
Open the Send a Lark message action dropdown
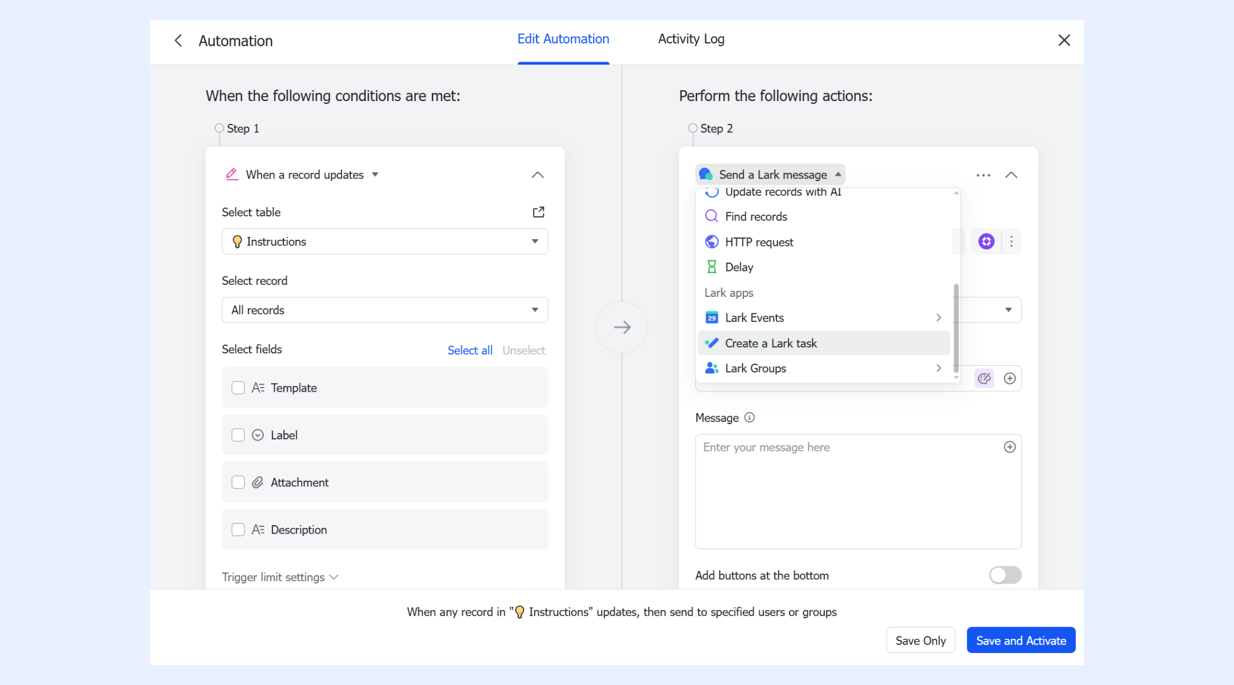pyautogui.click(x=770, y=175)
